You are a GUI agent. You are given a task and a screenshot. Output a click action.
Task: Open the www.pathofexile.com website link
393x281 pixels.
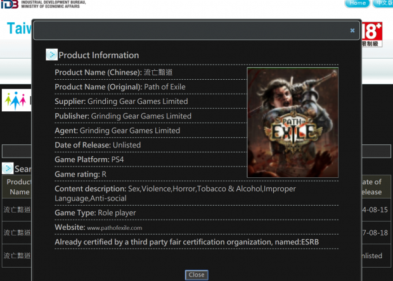[115, 228]
